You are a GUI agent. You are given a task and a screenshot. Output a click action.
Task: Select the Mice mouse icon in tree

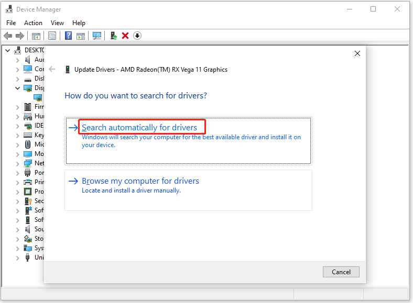click(28, 144)
